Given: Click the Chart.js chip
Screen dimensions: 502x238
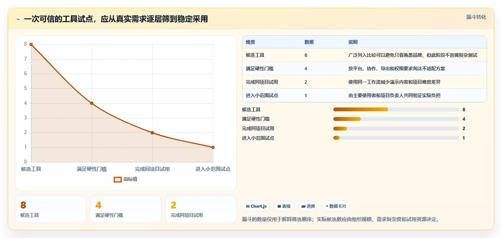Looking at the screenshot, I should 256,206.
